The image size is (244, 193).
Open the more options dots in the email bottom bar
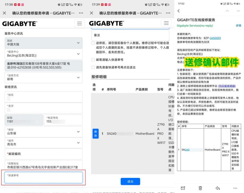[235, 188]
